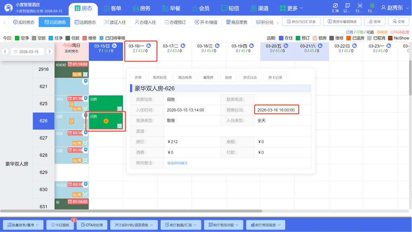Click the 夜审 night audit button
The width and height of the screenshot is (412, 232).
point(375,22)
